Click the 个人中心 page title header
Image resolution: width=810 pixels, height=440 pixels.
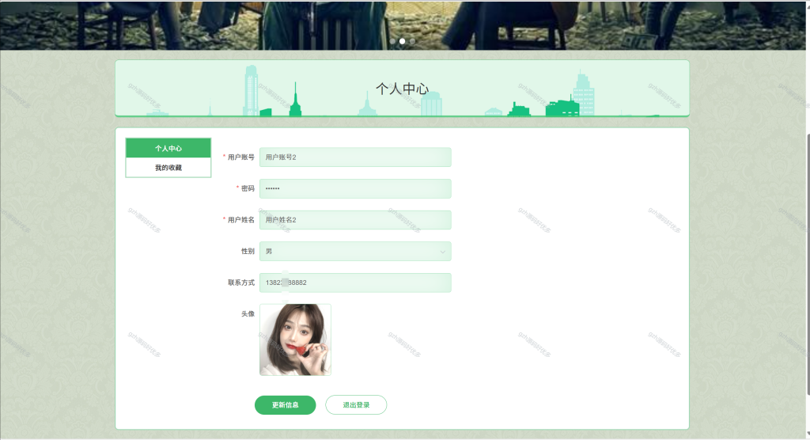coord(403,89)
